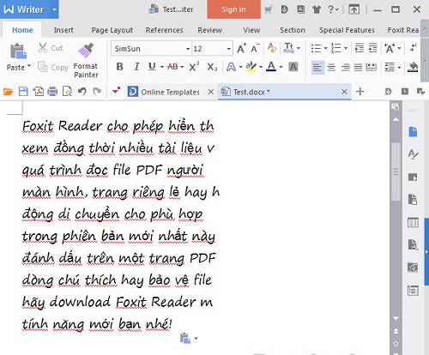Set distributed text alignment
The width and height of the screenshot is (429, 355).
(x=372, y=68)
